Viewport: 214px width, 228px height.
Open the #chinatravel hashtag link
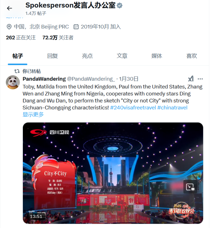point(172,108)
